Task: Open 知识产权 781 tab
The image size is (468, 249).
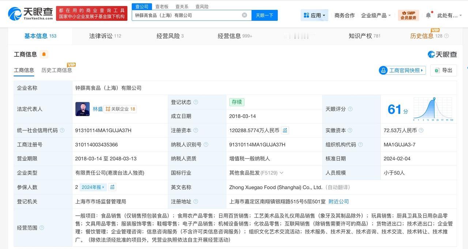Action: (x=365, y=36)
